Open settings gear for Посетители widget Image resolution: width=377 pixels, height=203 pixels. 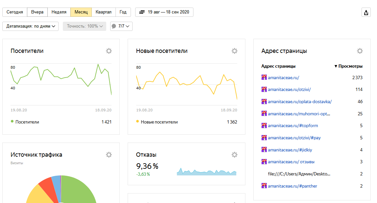(x=109, y=51)
